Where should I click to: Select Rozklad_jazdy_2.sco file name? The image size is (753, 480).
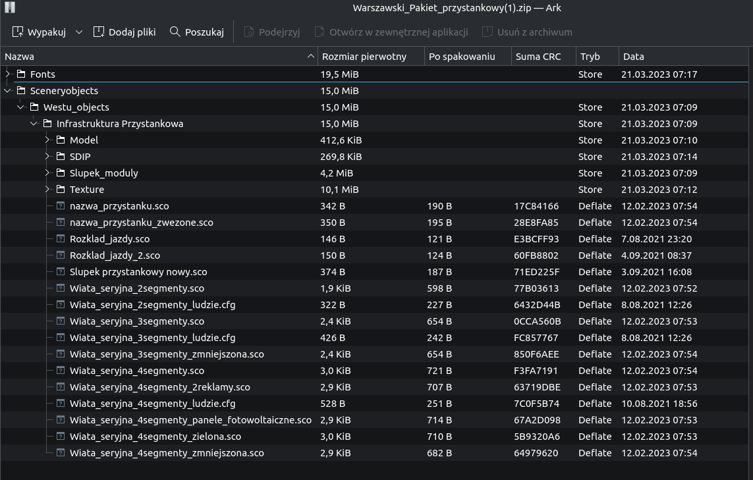[115, 255]
